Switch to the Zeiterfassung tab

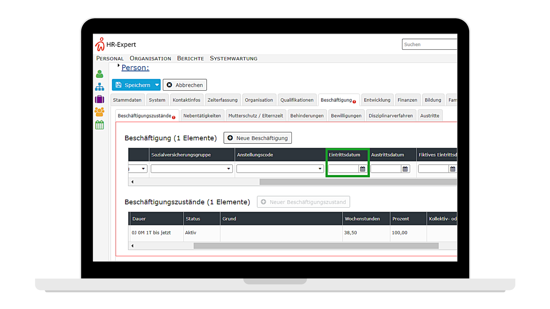[x=223, y=100]
